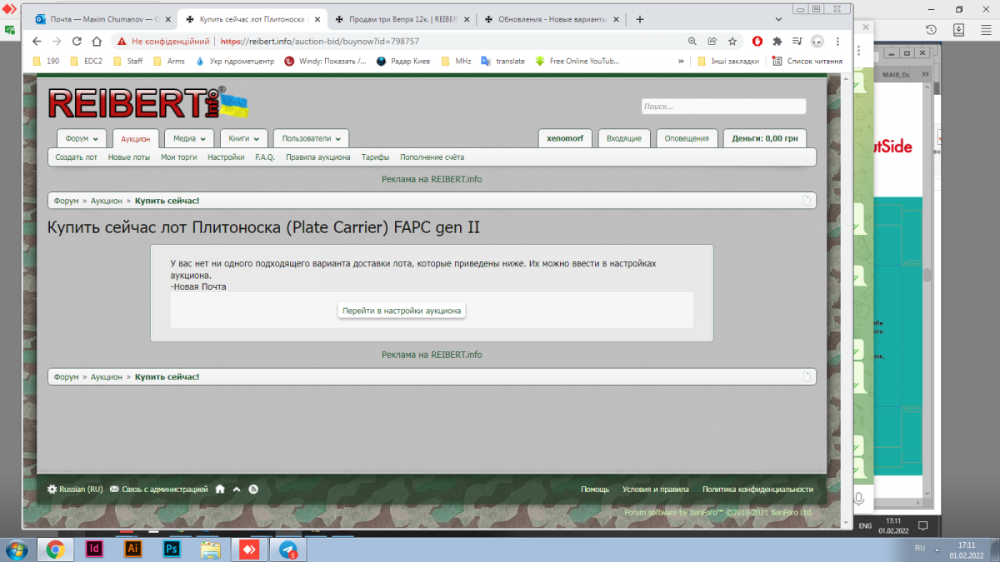1000x562 pixels.
Task: Click the not-secure warning triangle icon
Action: coord(122,41)
